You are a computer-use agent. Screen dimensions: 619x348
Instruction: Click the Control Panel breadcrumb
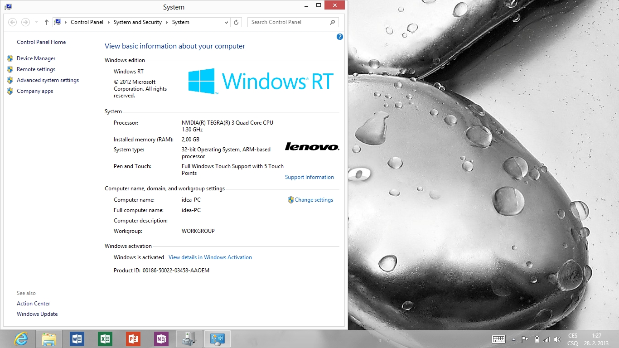pyautogui.click(x=87, y=22)
